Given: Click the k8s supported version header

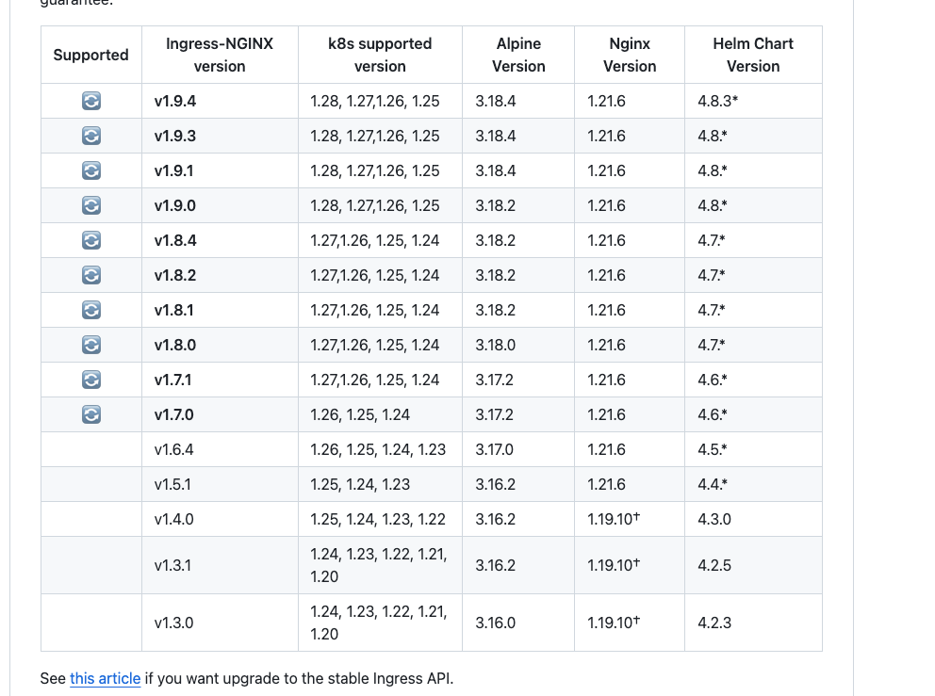Looking at the screenshot, I should point(380,55).
